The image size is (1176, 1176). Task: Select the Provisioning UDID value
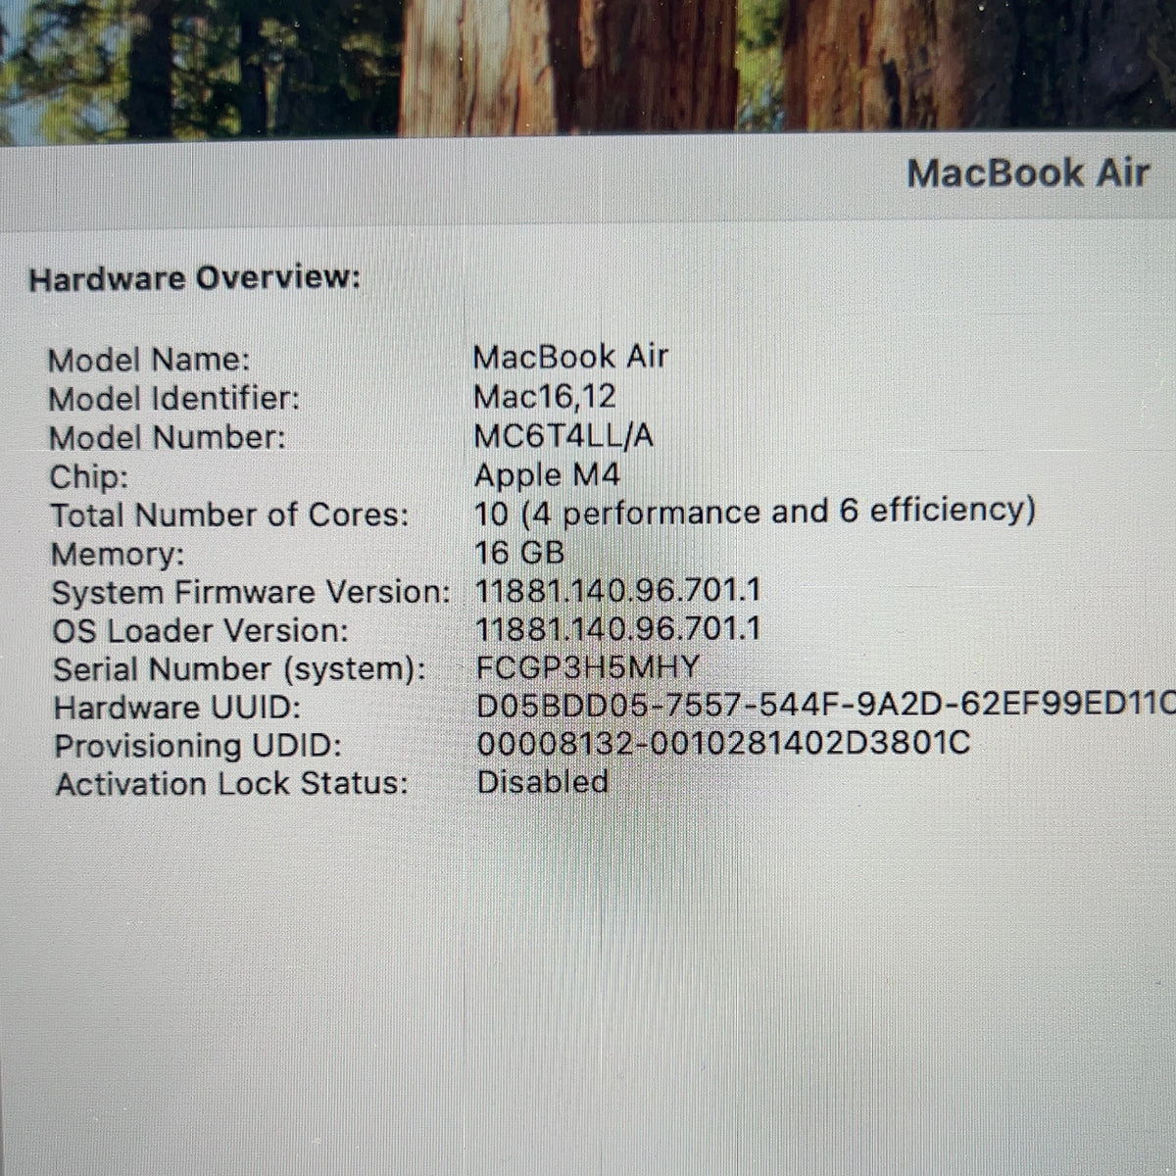(x=723, y=744)
